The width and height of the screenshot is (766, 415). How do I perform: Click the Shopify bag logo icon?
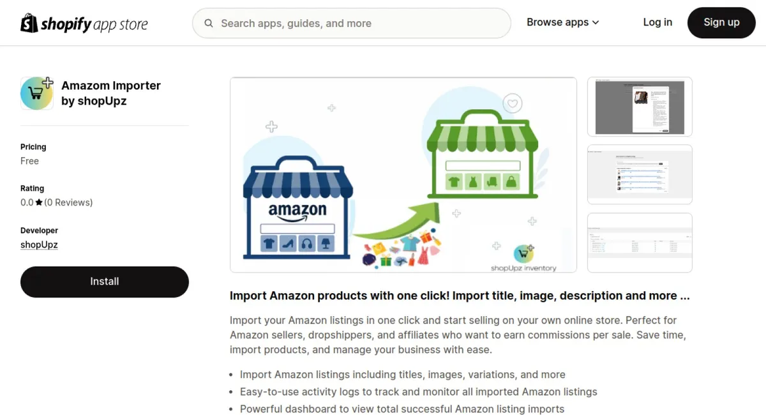point(29,23)
